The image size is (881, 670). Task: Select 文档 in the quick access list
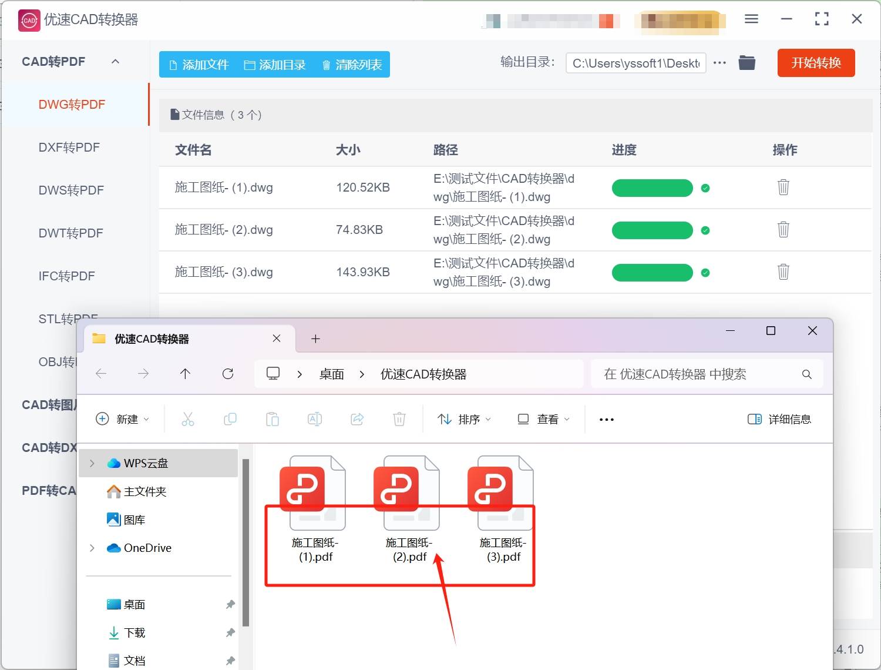(x=134, y=661)
